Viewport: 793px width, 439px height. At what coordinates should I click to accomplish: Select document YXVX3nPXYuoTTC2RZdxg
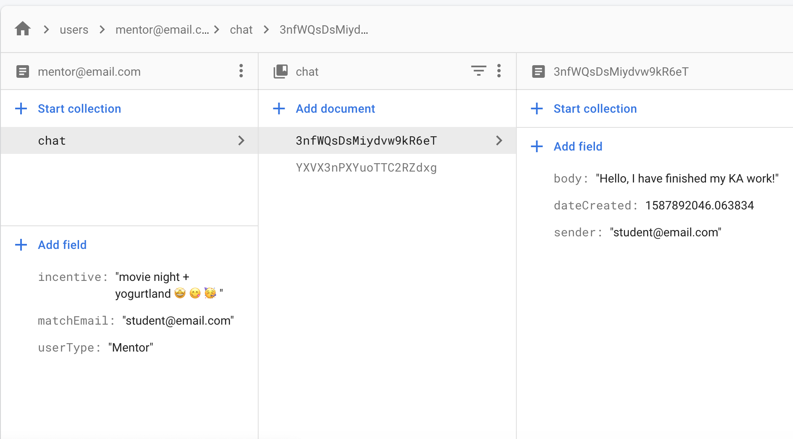coord(366,168)
